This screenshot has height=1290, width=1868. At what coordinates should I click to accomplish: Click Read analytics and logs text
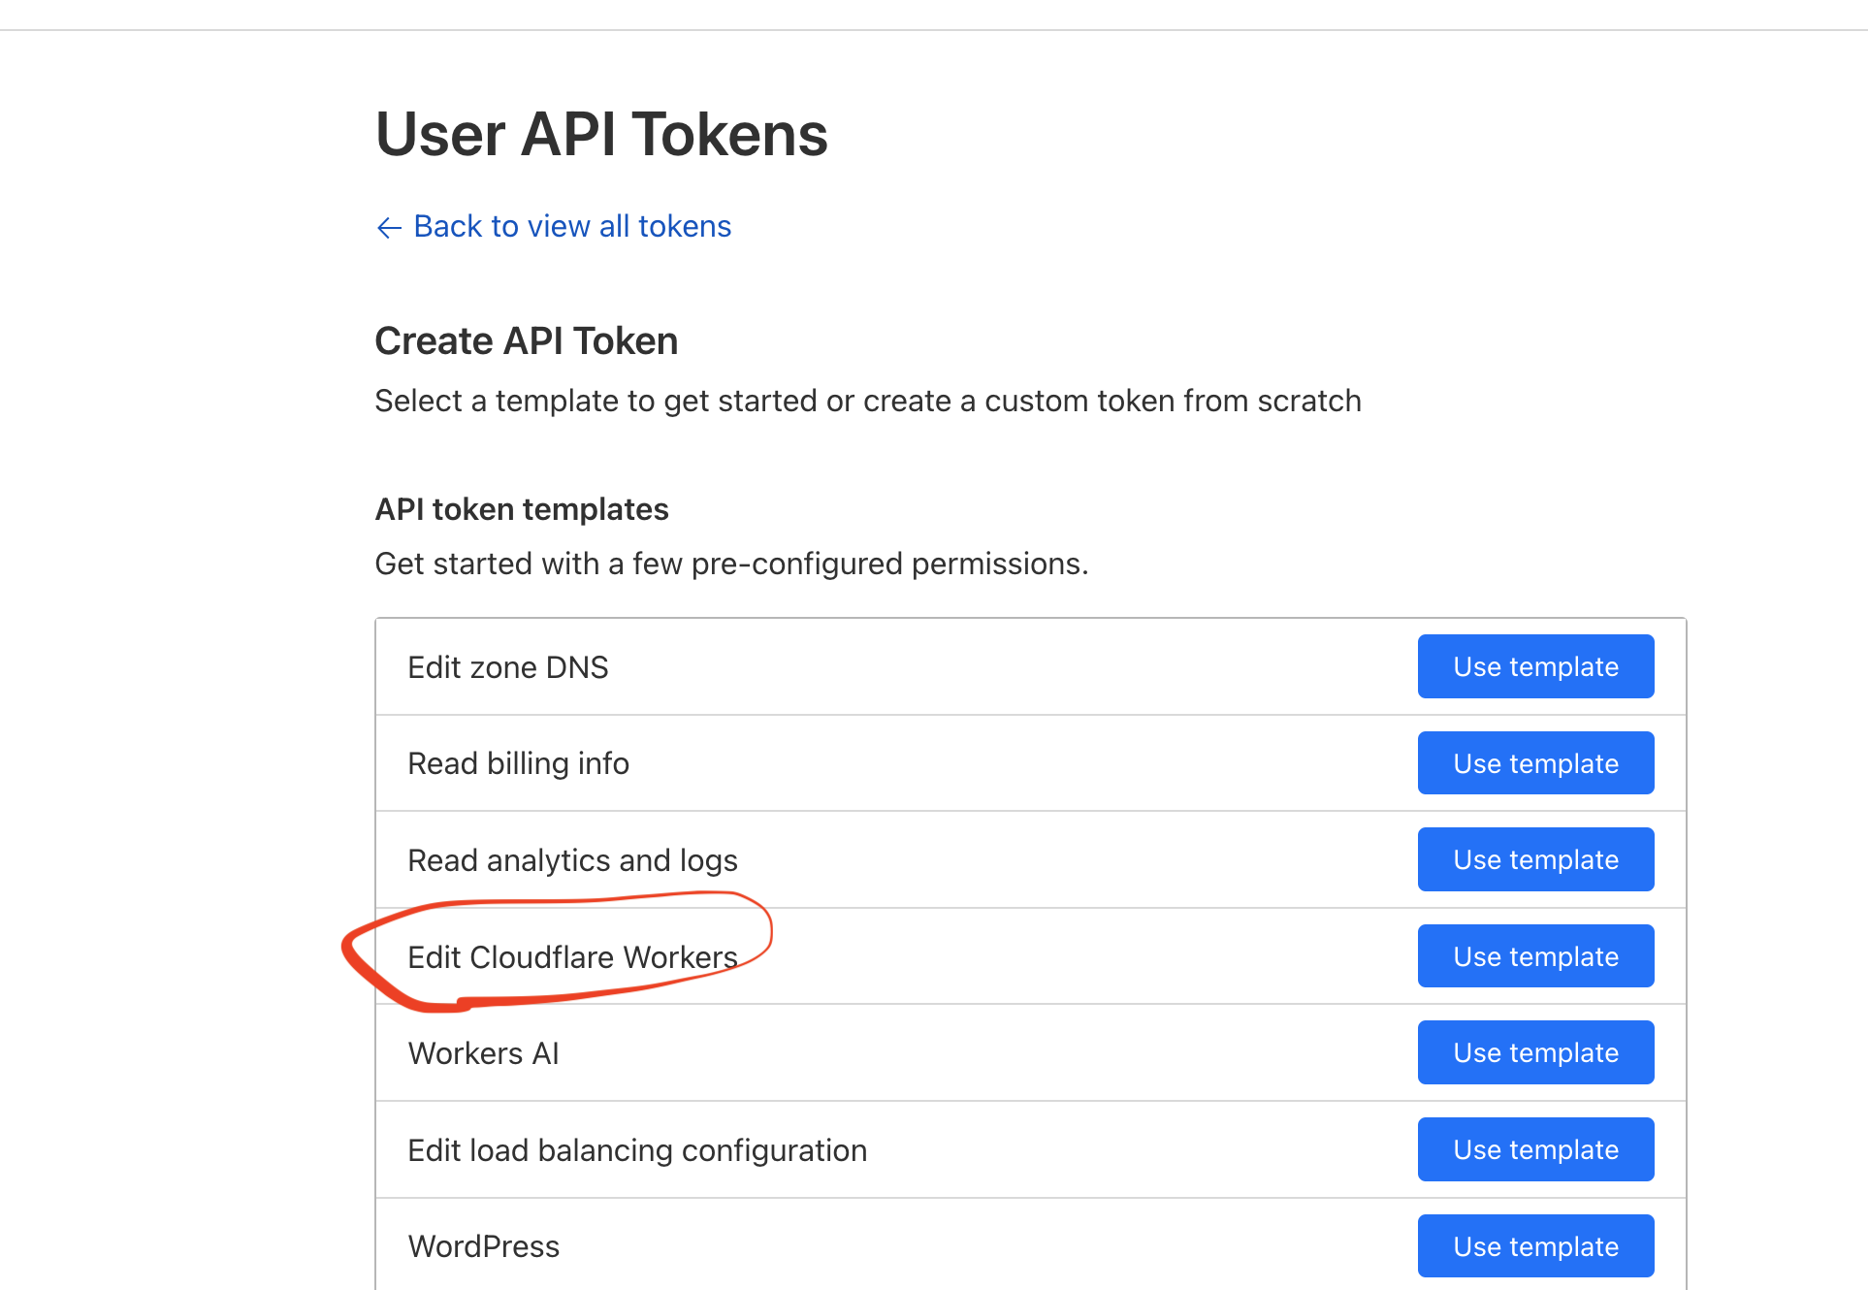(x=572, y=861)
